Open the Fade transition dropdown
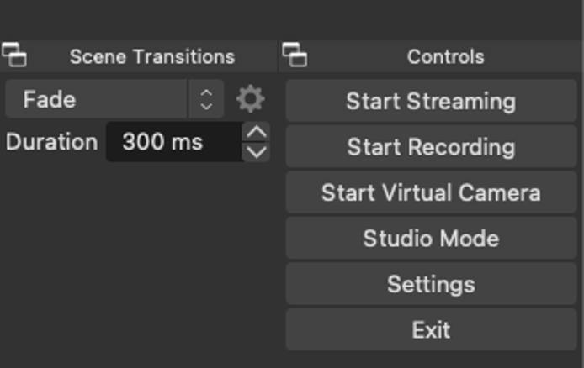Image resolution: width=584 pixels, height=368 pixels. (x=97, y=99)
